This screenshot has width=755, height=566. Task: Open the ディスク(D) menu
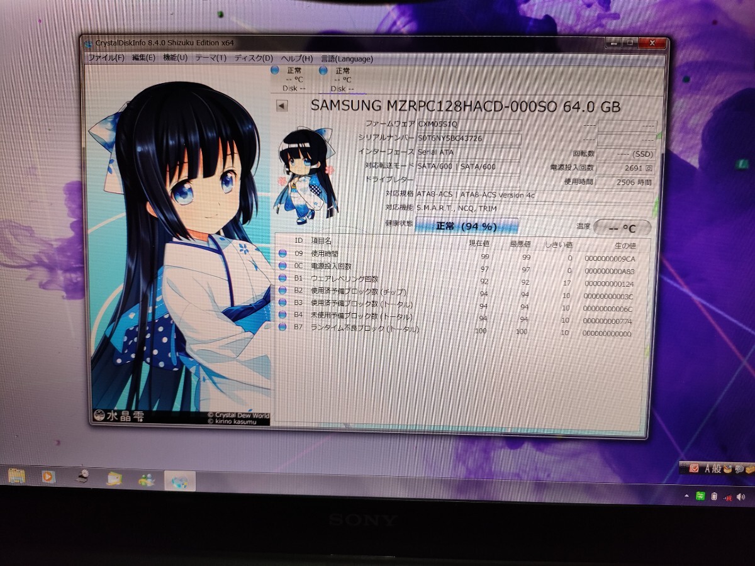point(254,58)
